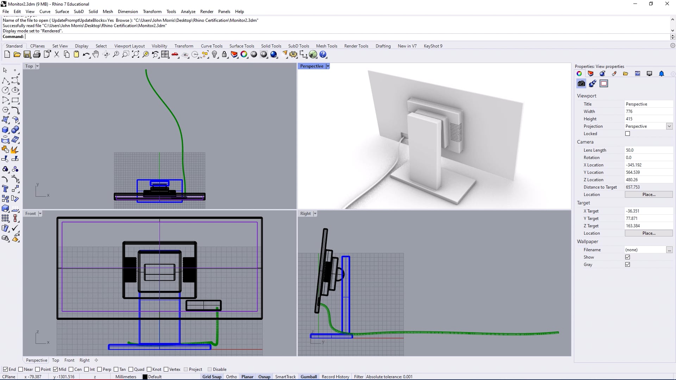Toggle the End osnap checkbox
Image resolution: width=676 pixels, height=380 pixels.
click(5, 369)
